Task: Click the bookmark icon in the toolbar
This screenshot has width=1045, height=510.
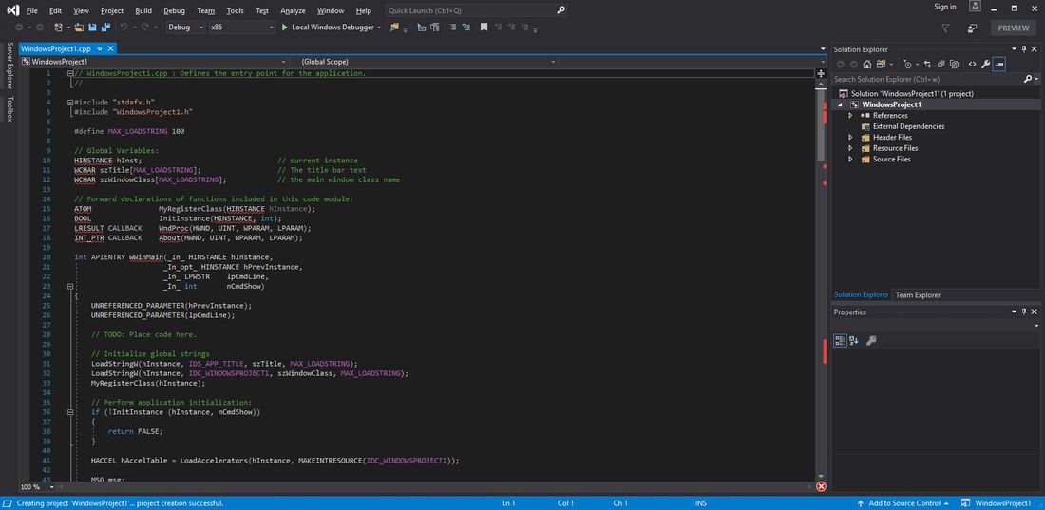Action: [484, 28]
